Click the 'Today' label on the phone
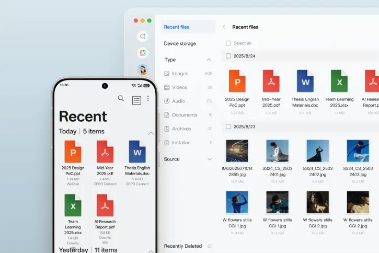The height and width of the screenshot is (253, 379). (x=67, y=131)
